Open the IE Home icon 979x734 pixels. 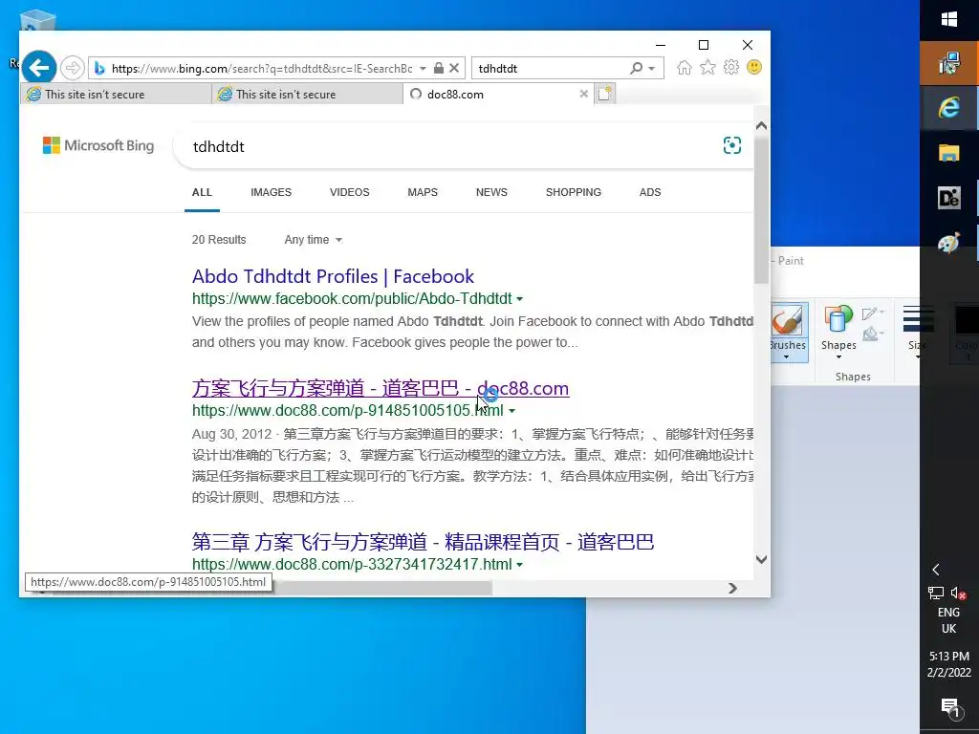pyautogui.click(x=685, y=68)
